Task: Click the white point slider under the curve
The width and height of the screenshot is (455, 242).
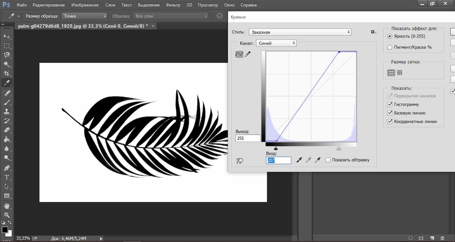Action: pyautogui.click(x=339, y=149)
